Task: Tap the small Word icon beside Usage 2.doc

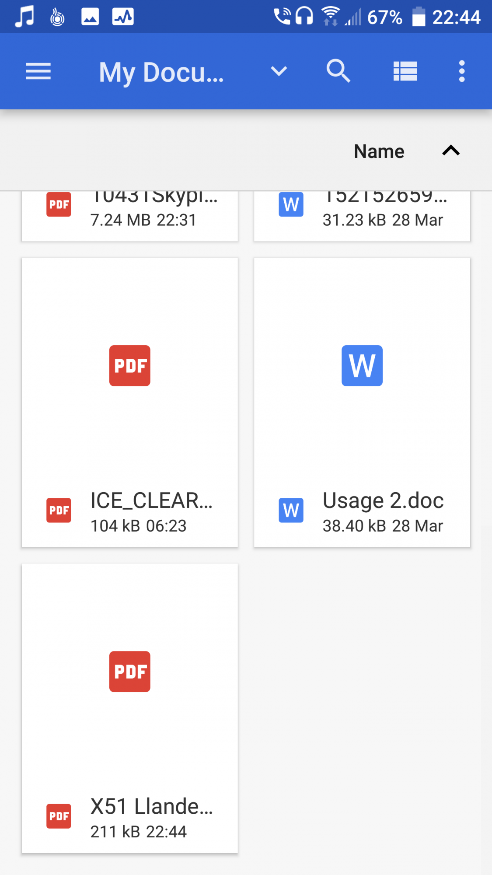Action: pyautogui.click(x=291, y=511)
